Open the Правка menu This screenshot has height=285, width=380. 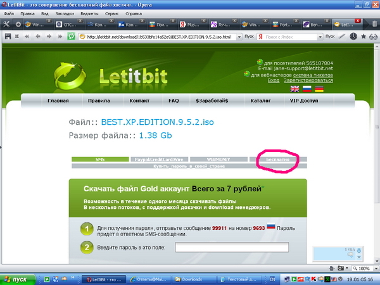[27, 13]
